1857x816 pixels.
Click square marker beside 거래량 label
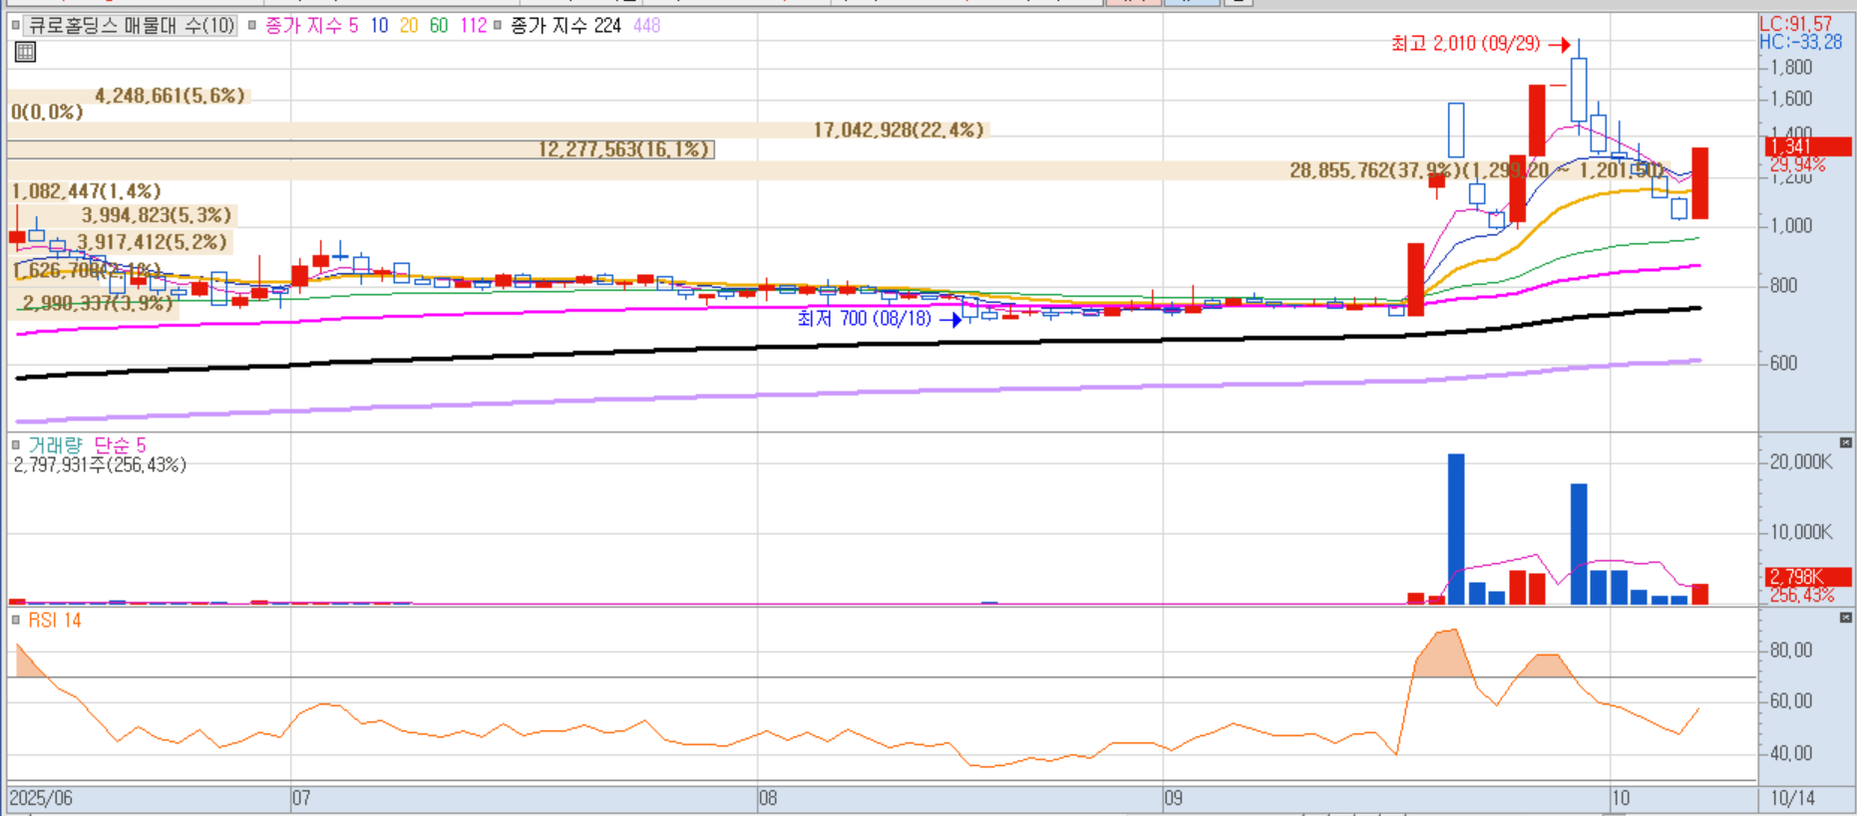16,445
